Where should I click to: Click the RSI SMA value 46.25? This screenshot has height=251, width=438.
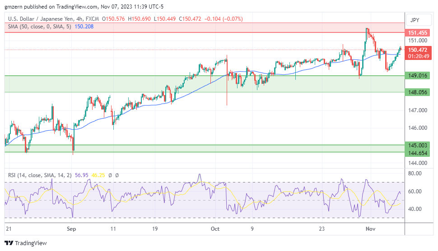(x=98, y=175)
